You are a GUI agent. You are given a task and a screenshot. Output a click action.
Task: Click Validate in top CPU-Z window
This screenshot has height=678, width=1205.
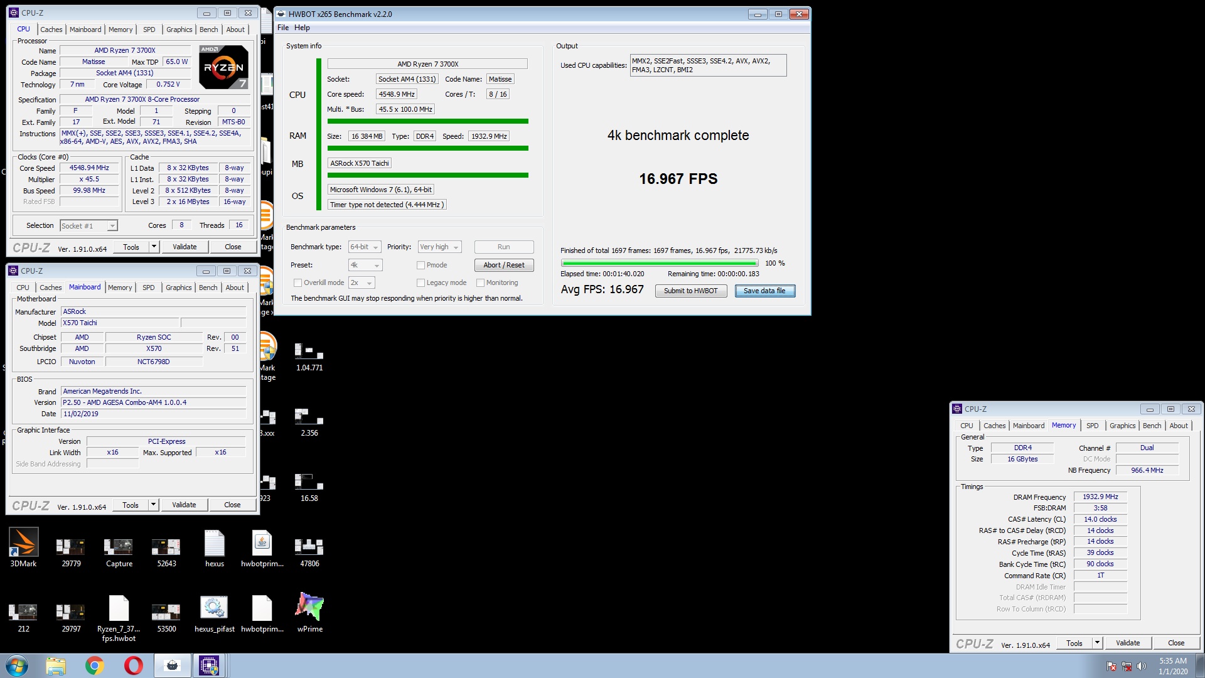185,247
